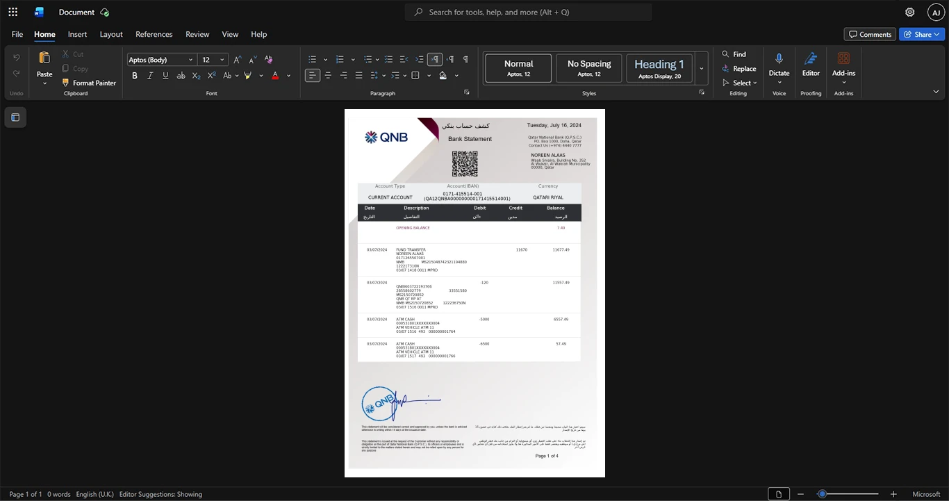Open Paragraph settings dialog launcher

pyautogui.click(x=466, y=92)
